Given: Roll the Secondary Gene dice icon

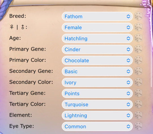Looking at the screenshot, I should tap(138, 71).
